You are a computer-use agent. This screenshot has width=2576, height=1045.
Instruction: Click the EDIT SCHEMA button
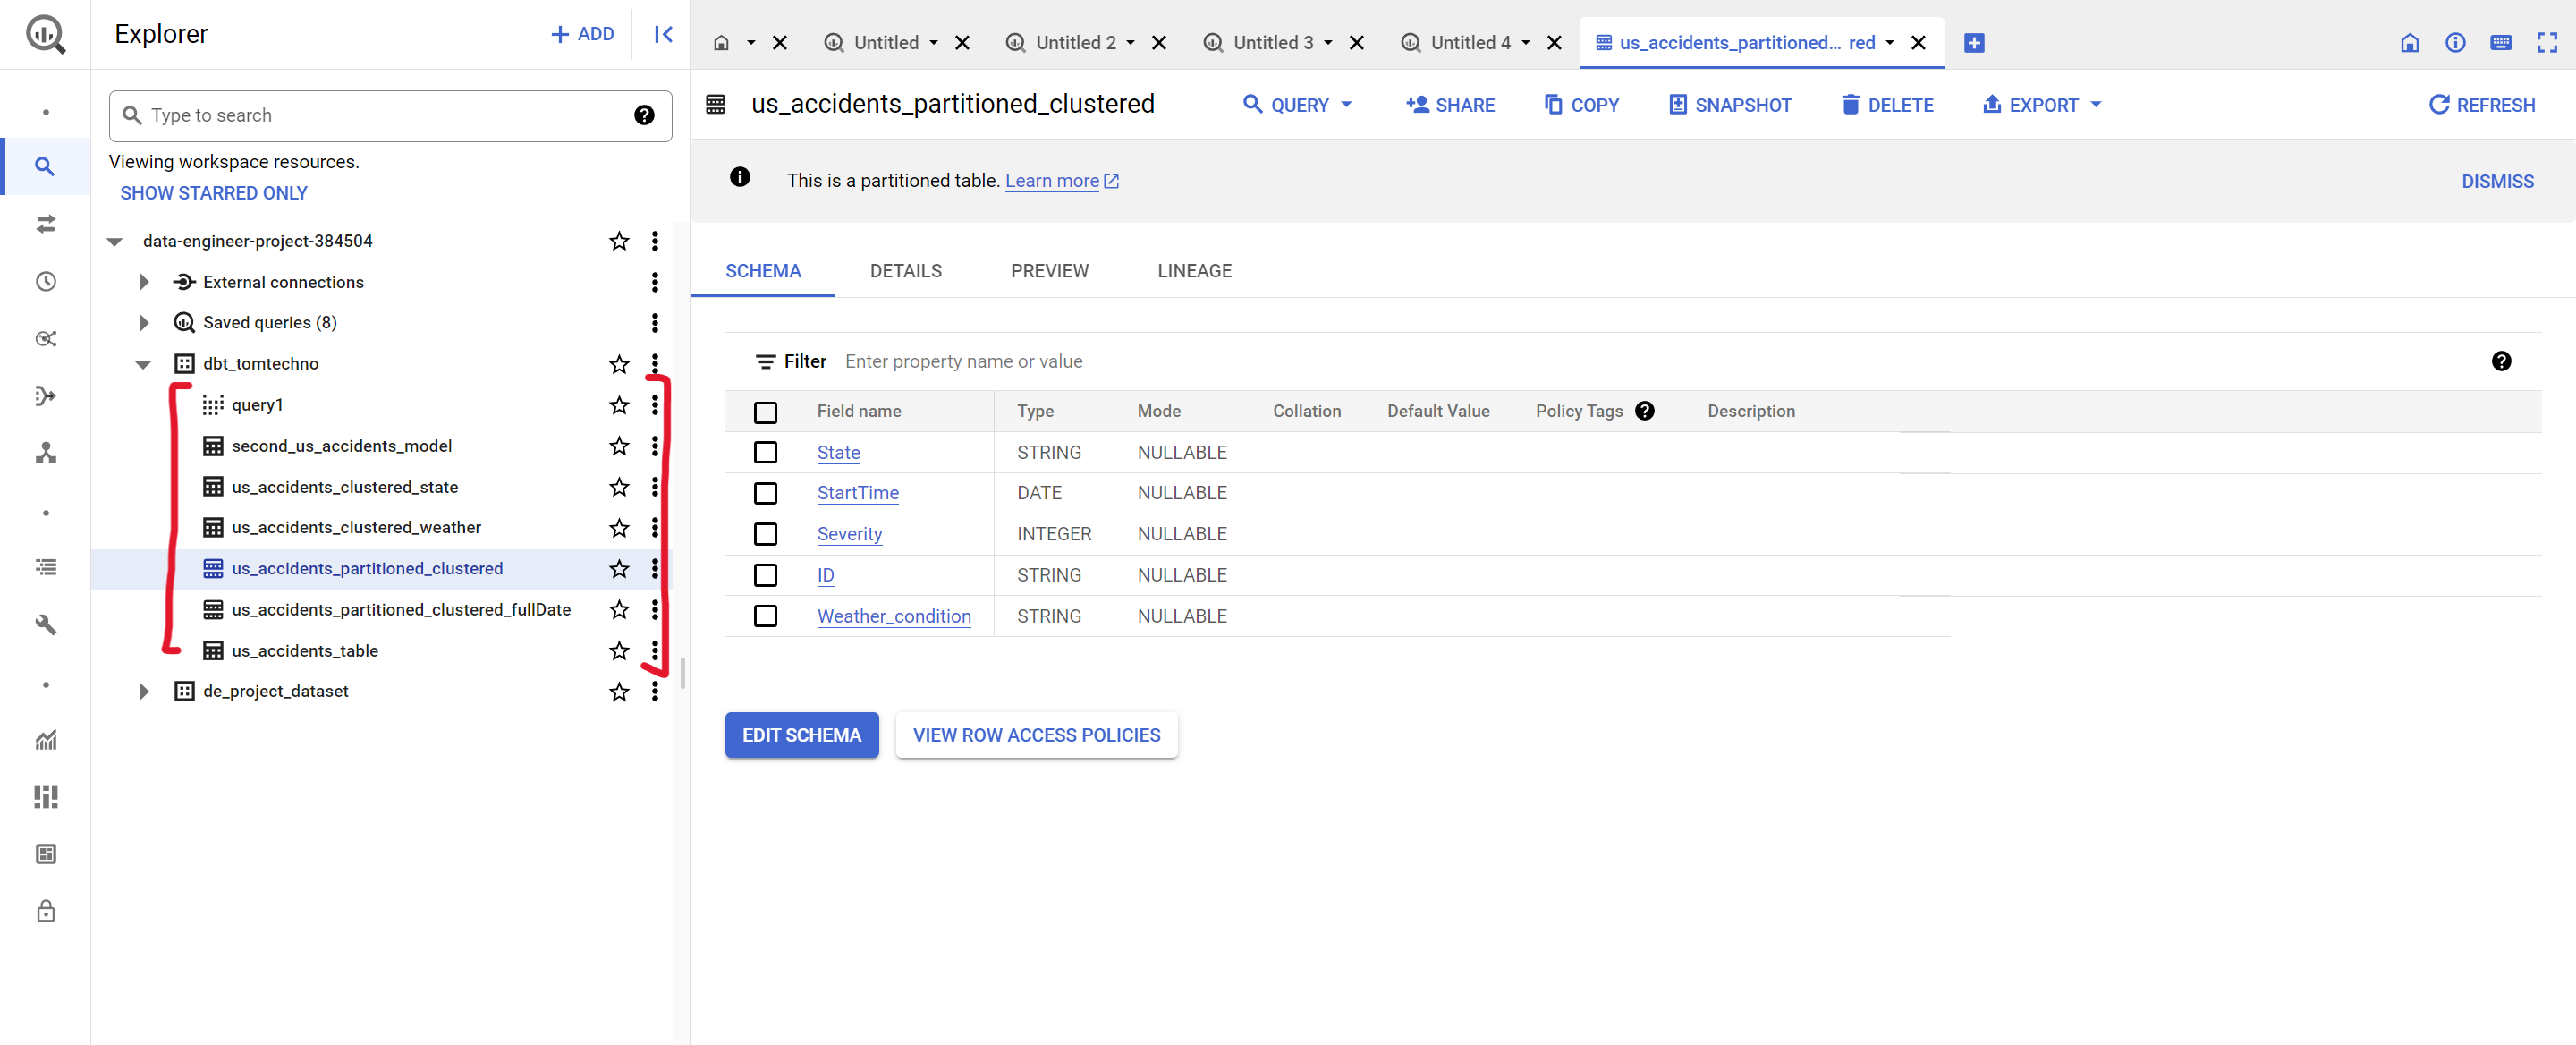801,735
